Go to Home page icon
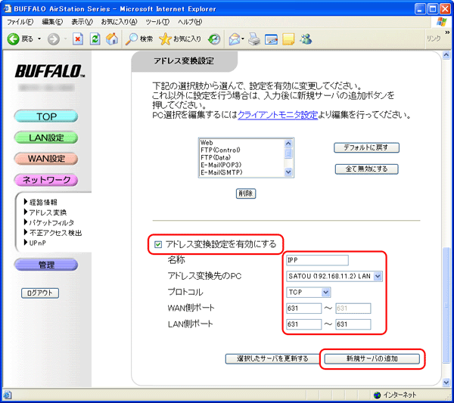454x403 pixels. [112, 39]
